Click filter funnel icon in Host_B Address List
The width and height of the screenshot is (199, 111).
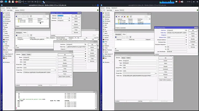[x=131, y=17]
